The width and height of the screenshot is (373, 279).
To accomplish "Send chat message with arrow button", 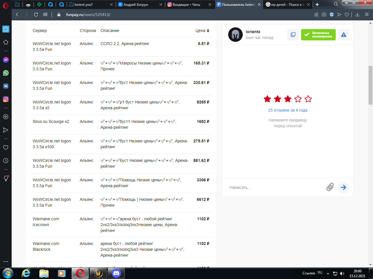I will coord(343,187).
